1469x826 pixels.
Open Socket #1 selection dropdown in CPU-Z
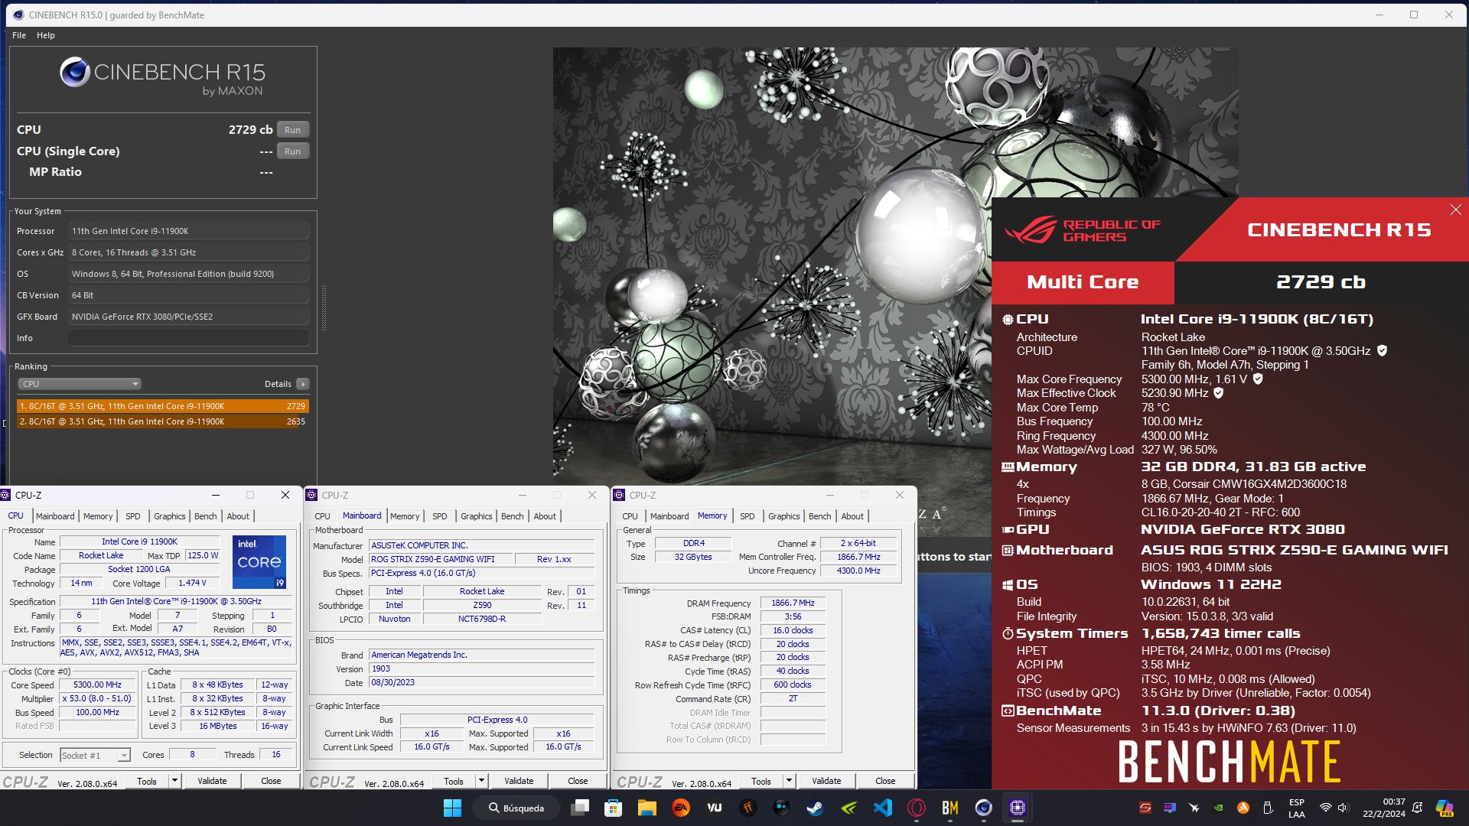click(x=95, y=755)
